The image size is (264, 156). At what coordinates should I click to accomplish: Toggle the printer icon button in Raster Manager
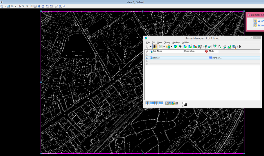coord(167,103)
